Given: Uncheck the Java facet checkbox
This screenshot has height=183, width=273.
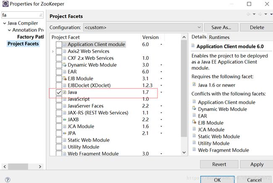Looking at the screenshot, I should 59,92.
